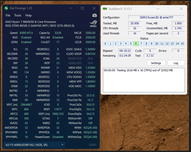Click the Elapsed time 00:15:21
The width and height of the screenshot is (191, 152).
(x=125, y=51)
